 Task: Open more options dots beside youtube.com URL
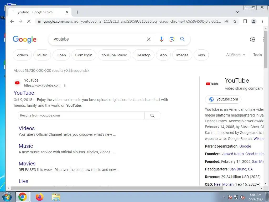(x=65, y=85)
